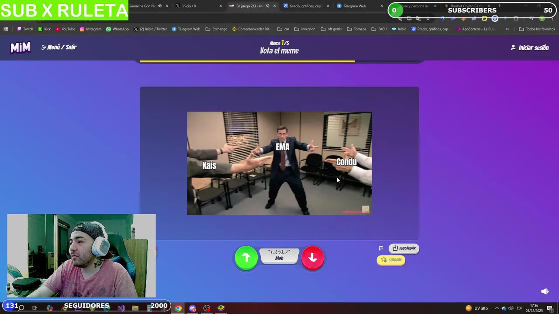This screenshot has height=314, width=559.
Task: Expand the cm bookmark folder
Action: [x=283, y=29]
